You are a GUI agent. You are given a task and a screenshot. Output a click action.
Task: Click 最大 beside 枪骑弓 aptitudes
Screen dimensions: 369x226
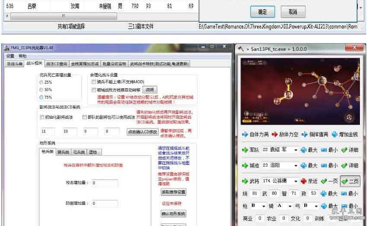[x=329, y=206]
